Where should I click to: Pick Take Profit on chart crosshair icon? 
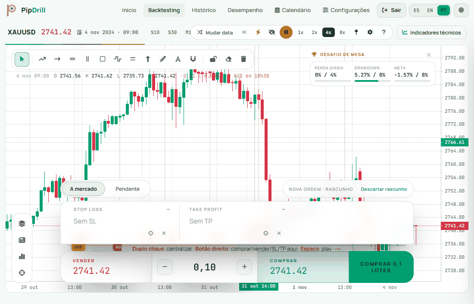(266, 233)
